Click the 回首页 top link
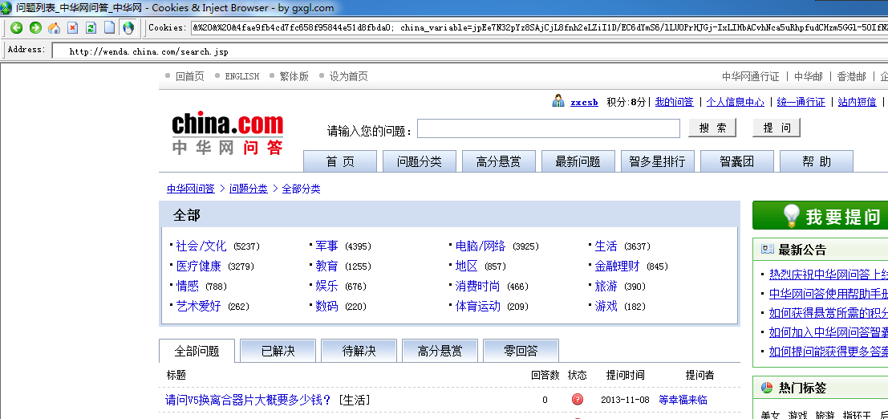Image resolution: width=888 pixels, height=419 pixels. coord(190,76)
